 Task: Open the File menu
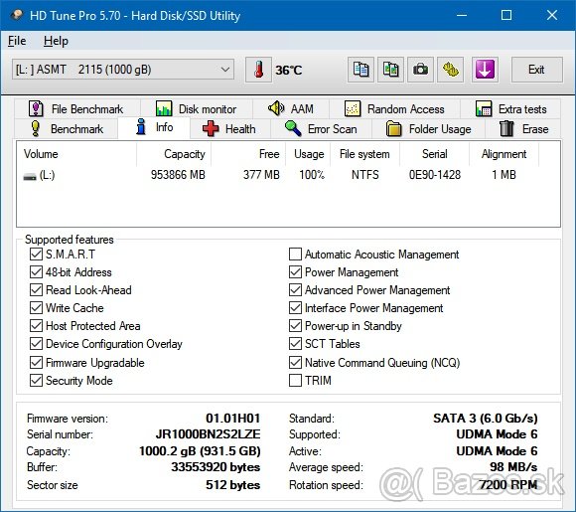pos(17,41)
